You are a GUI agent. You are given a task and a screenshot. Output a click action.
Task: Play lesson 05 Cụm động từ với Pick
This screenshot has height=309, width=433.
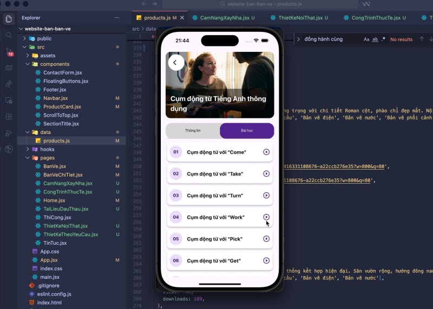click(266, 239)
